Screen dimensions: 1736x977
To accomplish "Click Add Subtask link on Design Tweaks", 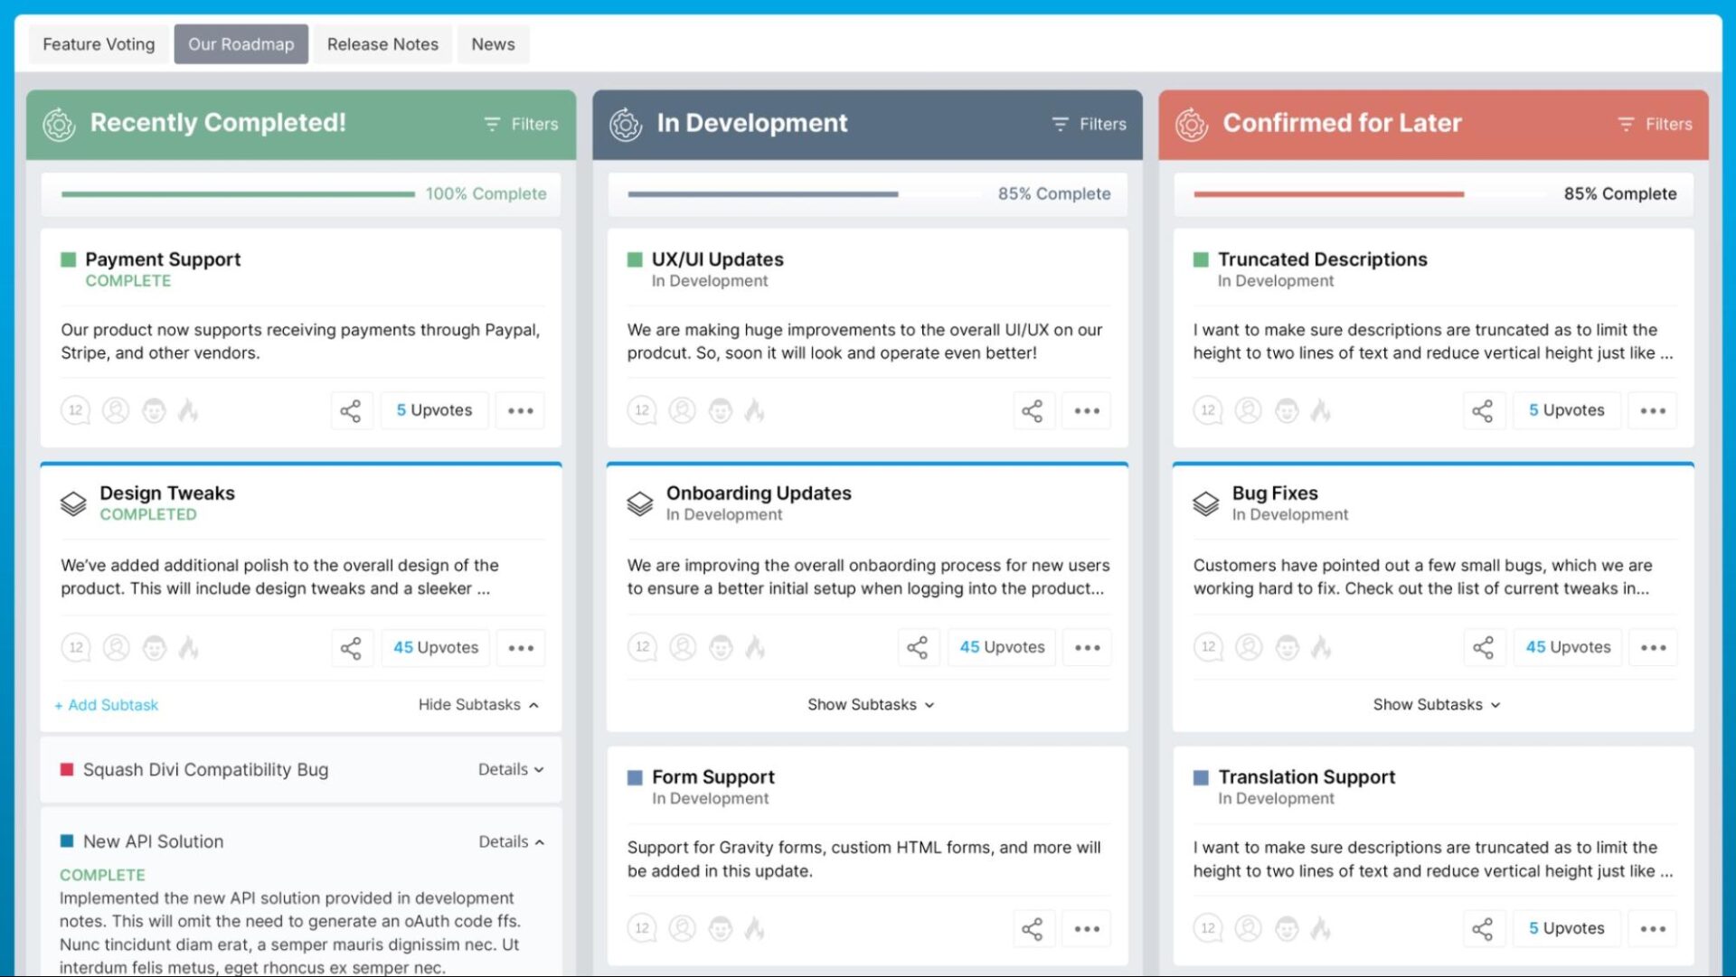I will [105, 704].
